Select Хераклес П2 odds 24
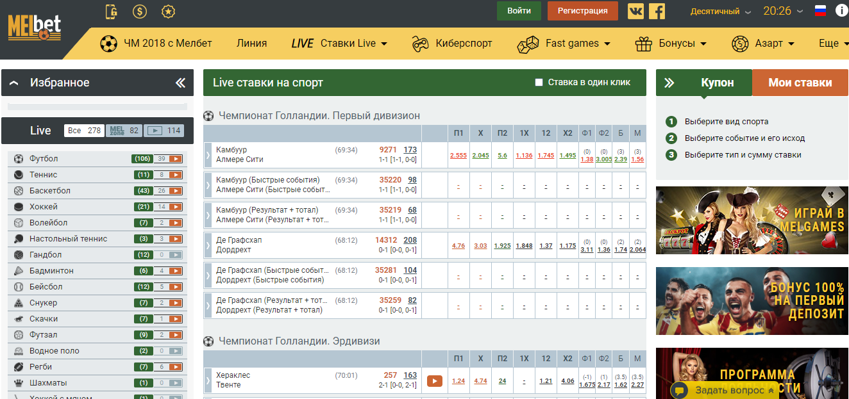Screen dimensions: 849x399 [x=502, y=381]
